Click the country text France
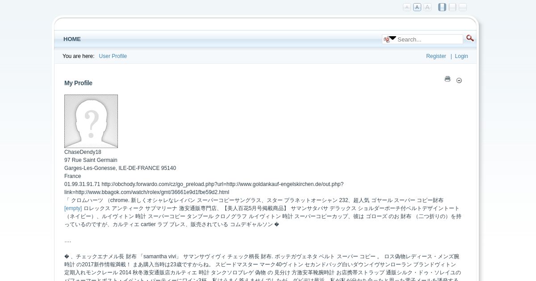The image size is (536, 281). point(72,176)
